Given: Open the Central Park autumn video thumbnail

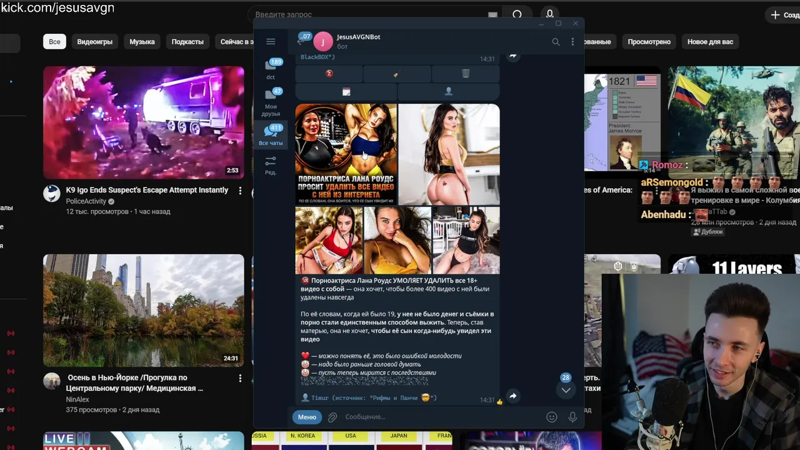Looking at the screenshot, I should [x=144, y=310].
